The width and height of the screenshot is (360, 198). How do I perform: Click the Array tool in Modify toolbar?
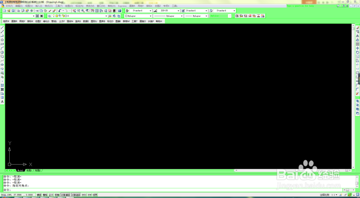click(357, 44)
